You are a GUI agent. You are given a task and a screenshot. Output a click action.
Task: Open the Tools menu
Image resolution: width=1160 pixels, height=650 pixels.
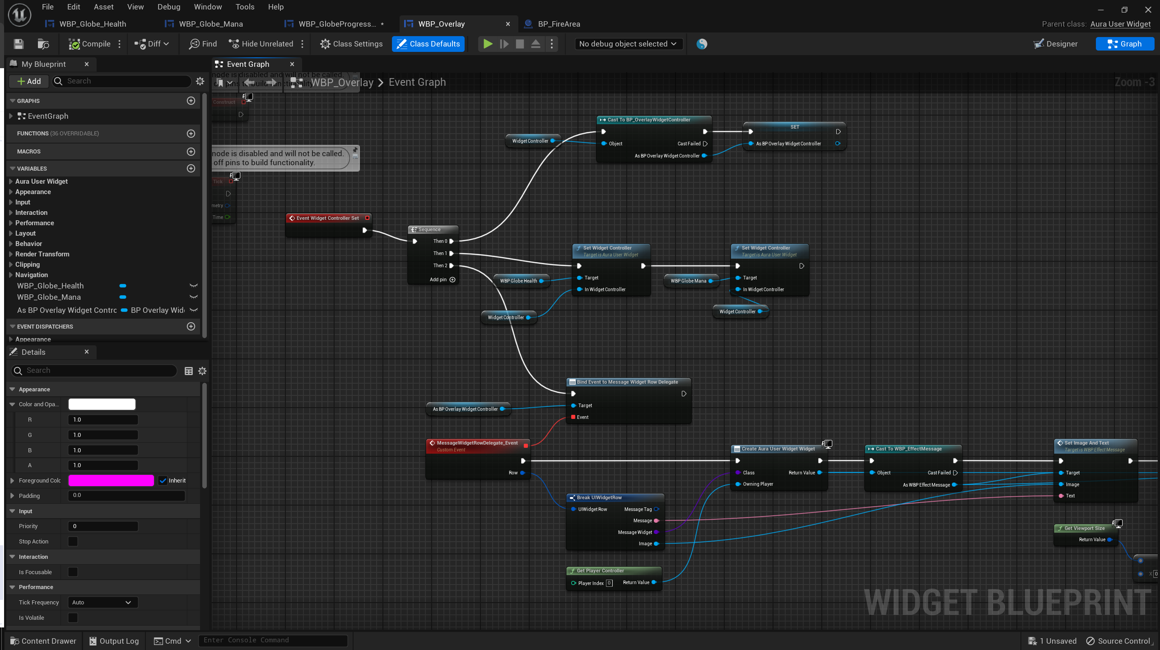245,7
